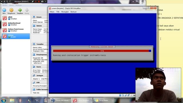
Task: Click the Baru (new VM) toolbar icon
Action: coord(4,10)
